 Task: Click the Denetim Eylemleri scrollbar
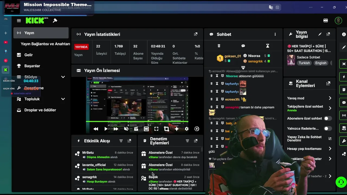(202, 149)
